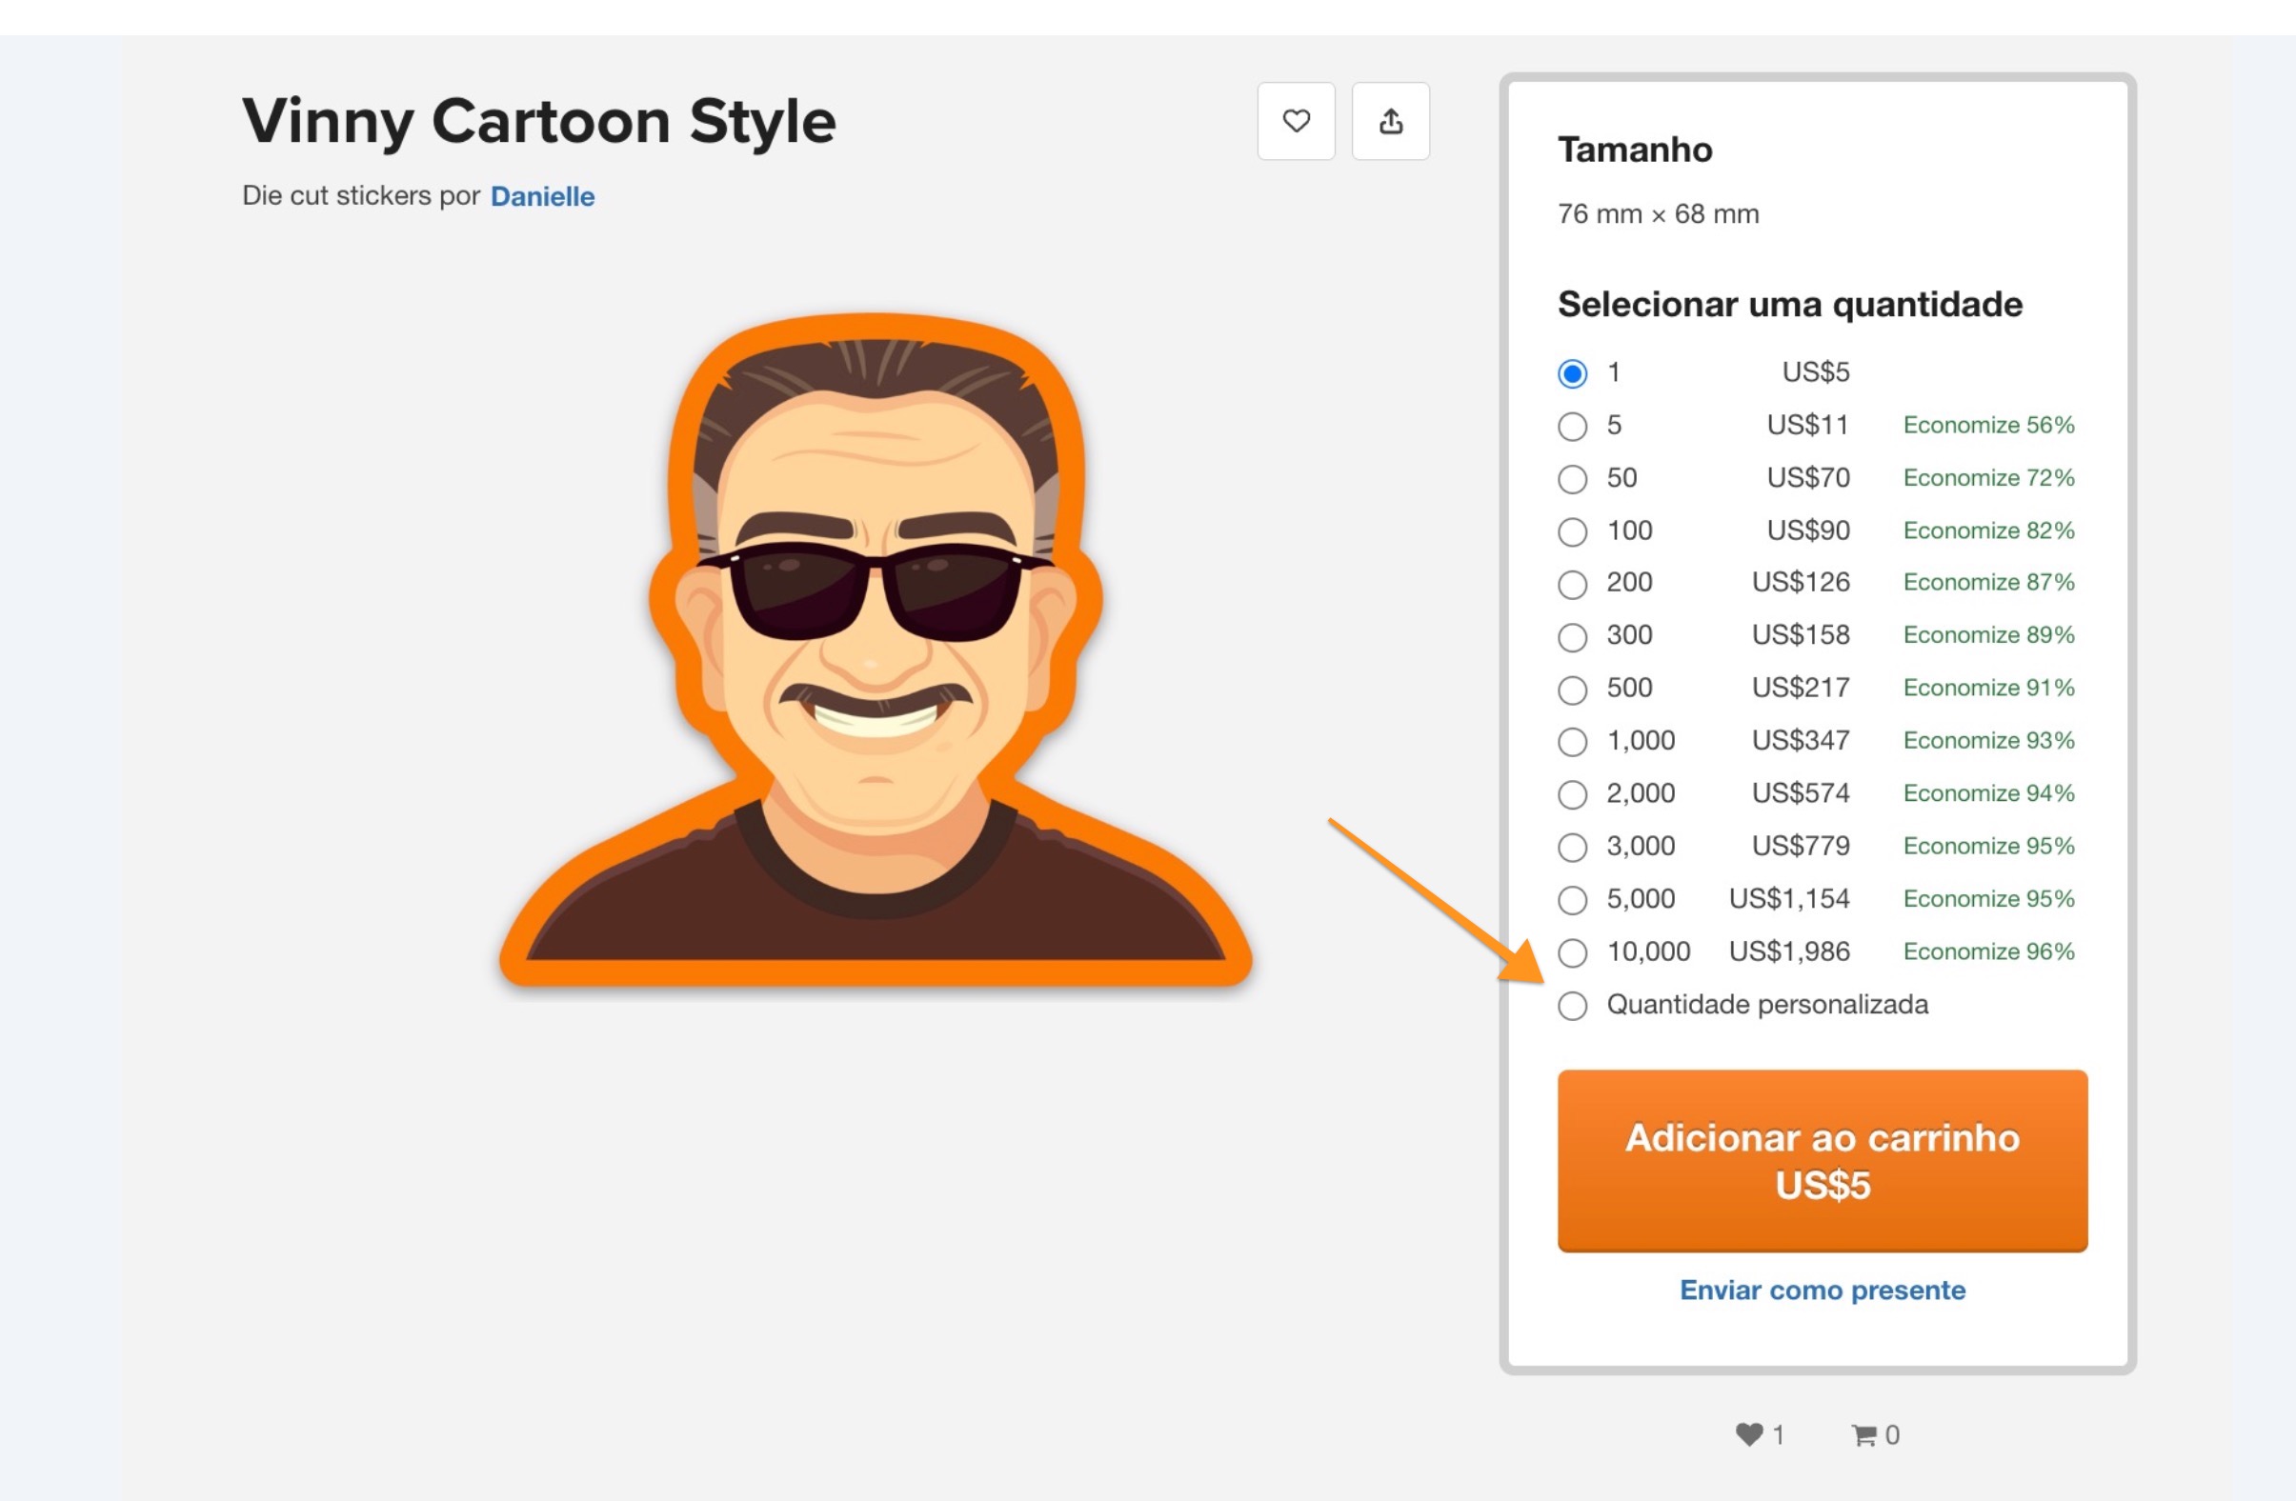Viewport: 2296px width, 1501px height.
Task: Select quantity 1 radio button
Action: (x=1573, y=373)
